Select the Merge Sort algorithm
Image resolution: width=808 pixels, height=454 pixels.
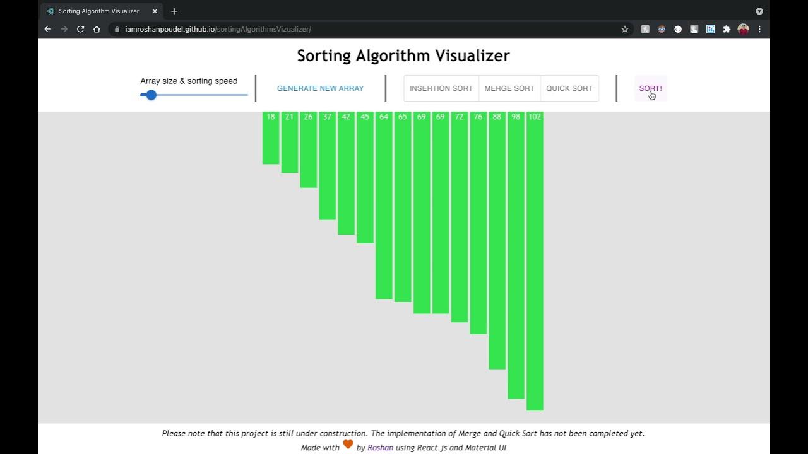(x=509, y=88)
